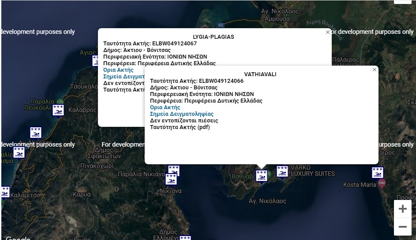416x240 pixels.
Task: Click beach marker beneath the VATHIAVALI popup pointer
Action: 262,176
